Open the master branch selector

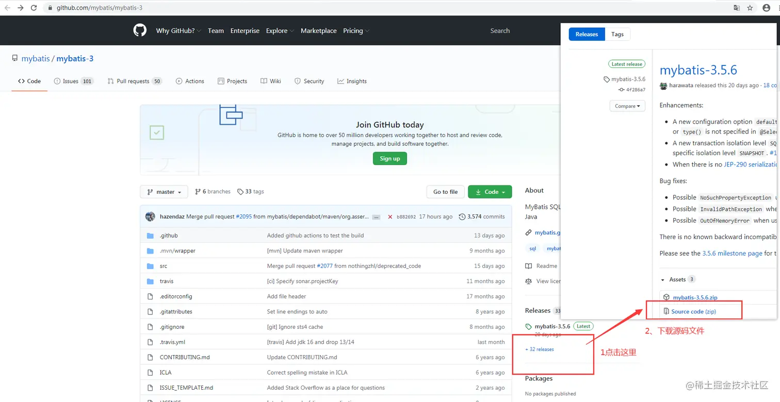click(x=164, y=192)
